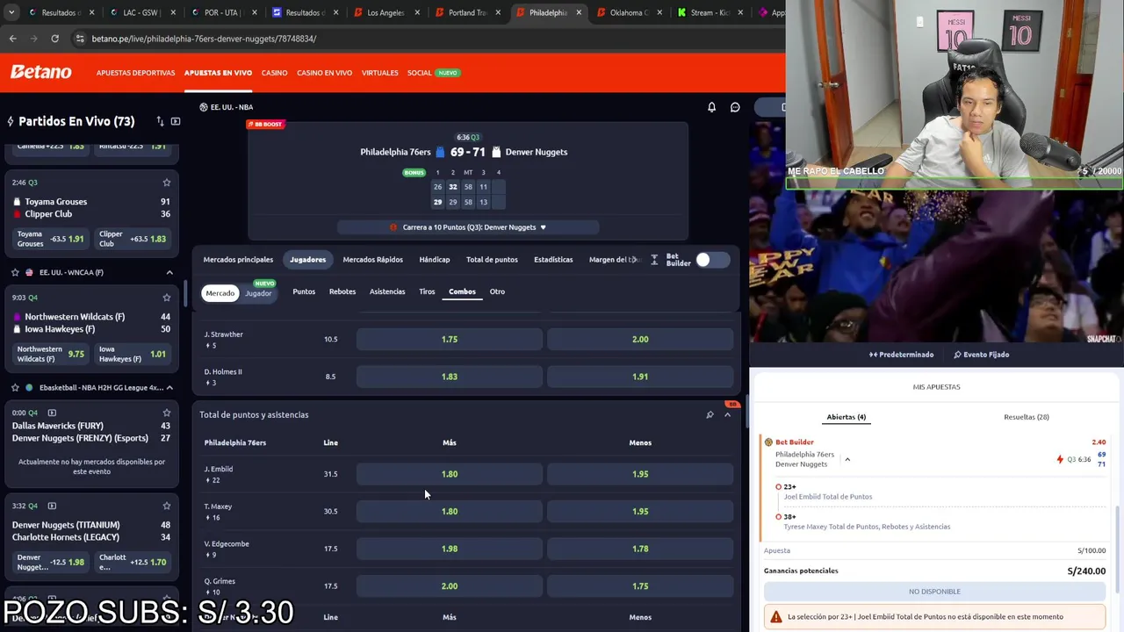Click the warning icon in the unavailable selection message
The width and height of the screenshot is (1124, 632).
[x=775, y=617]
